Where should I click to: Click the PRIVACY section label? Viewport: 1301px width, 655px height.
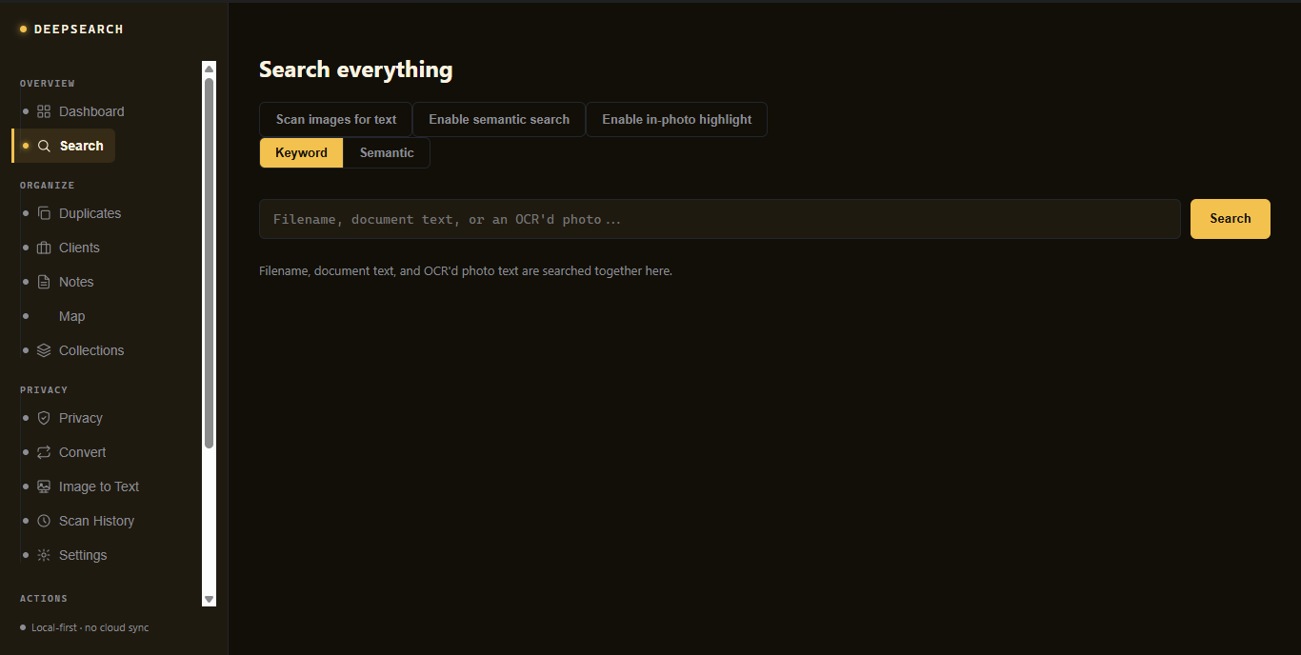coord(44,390)
